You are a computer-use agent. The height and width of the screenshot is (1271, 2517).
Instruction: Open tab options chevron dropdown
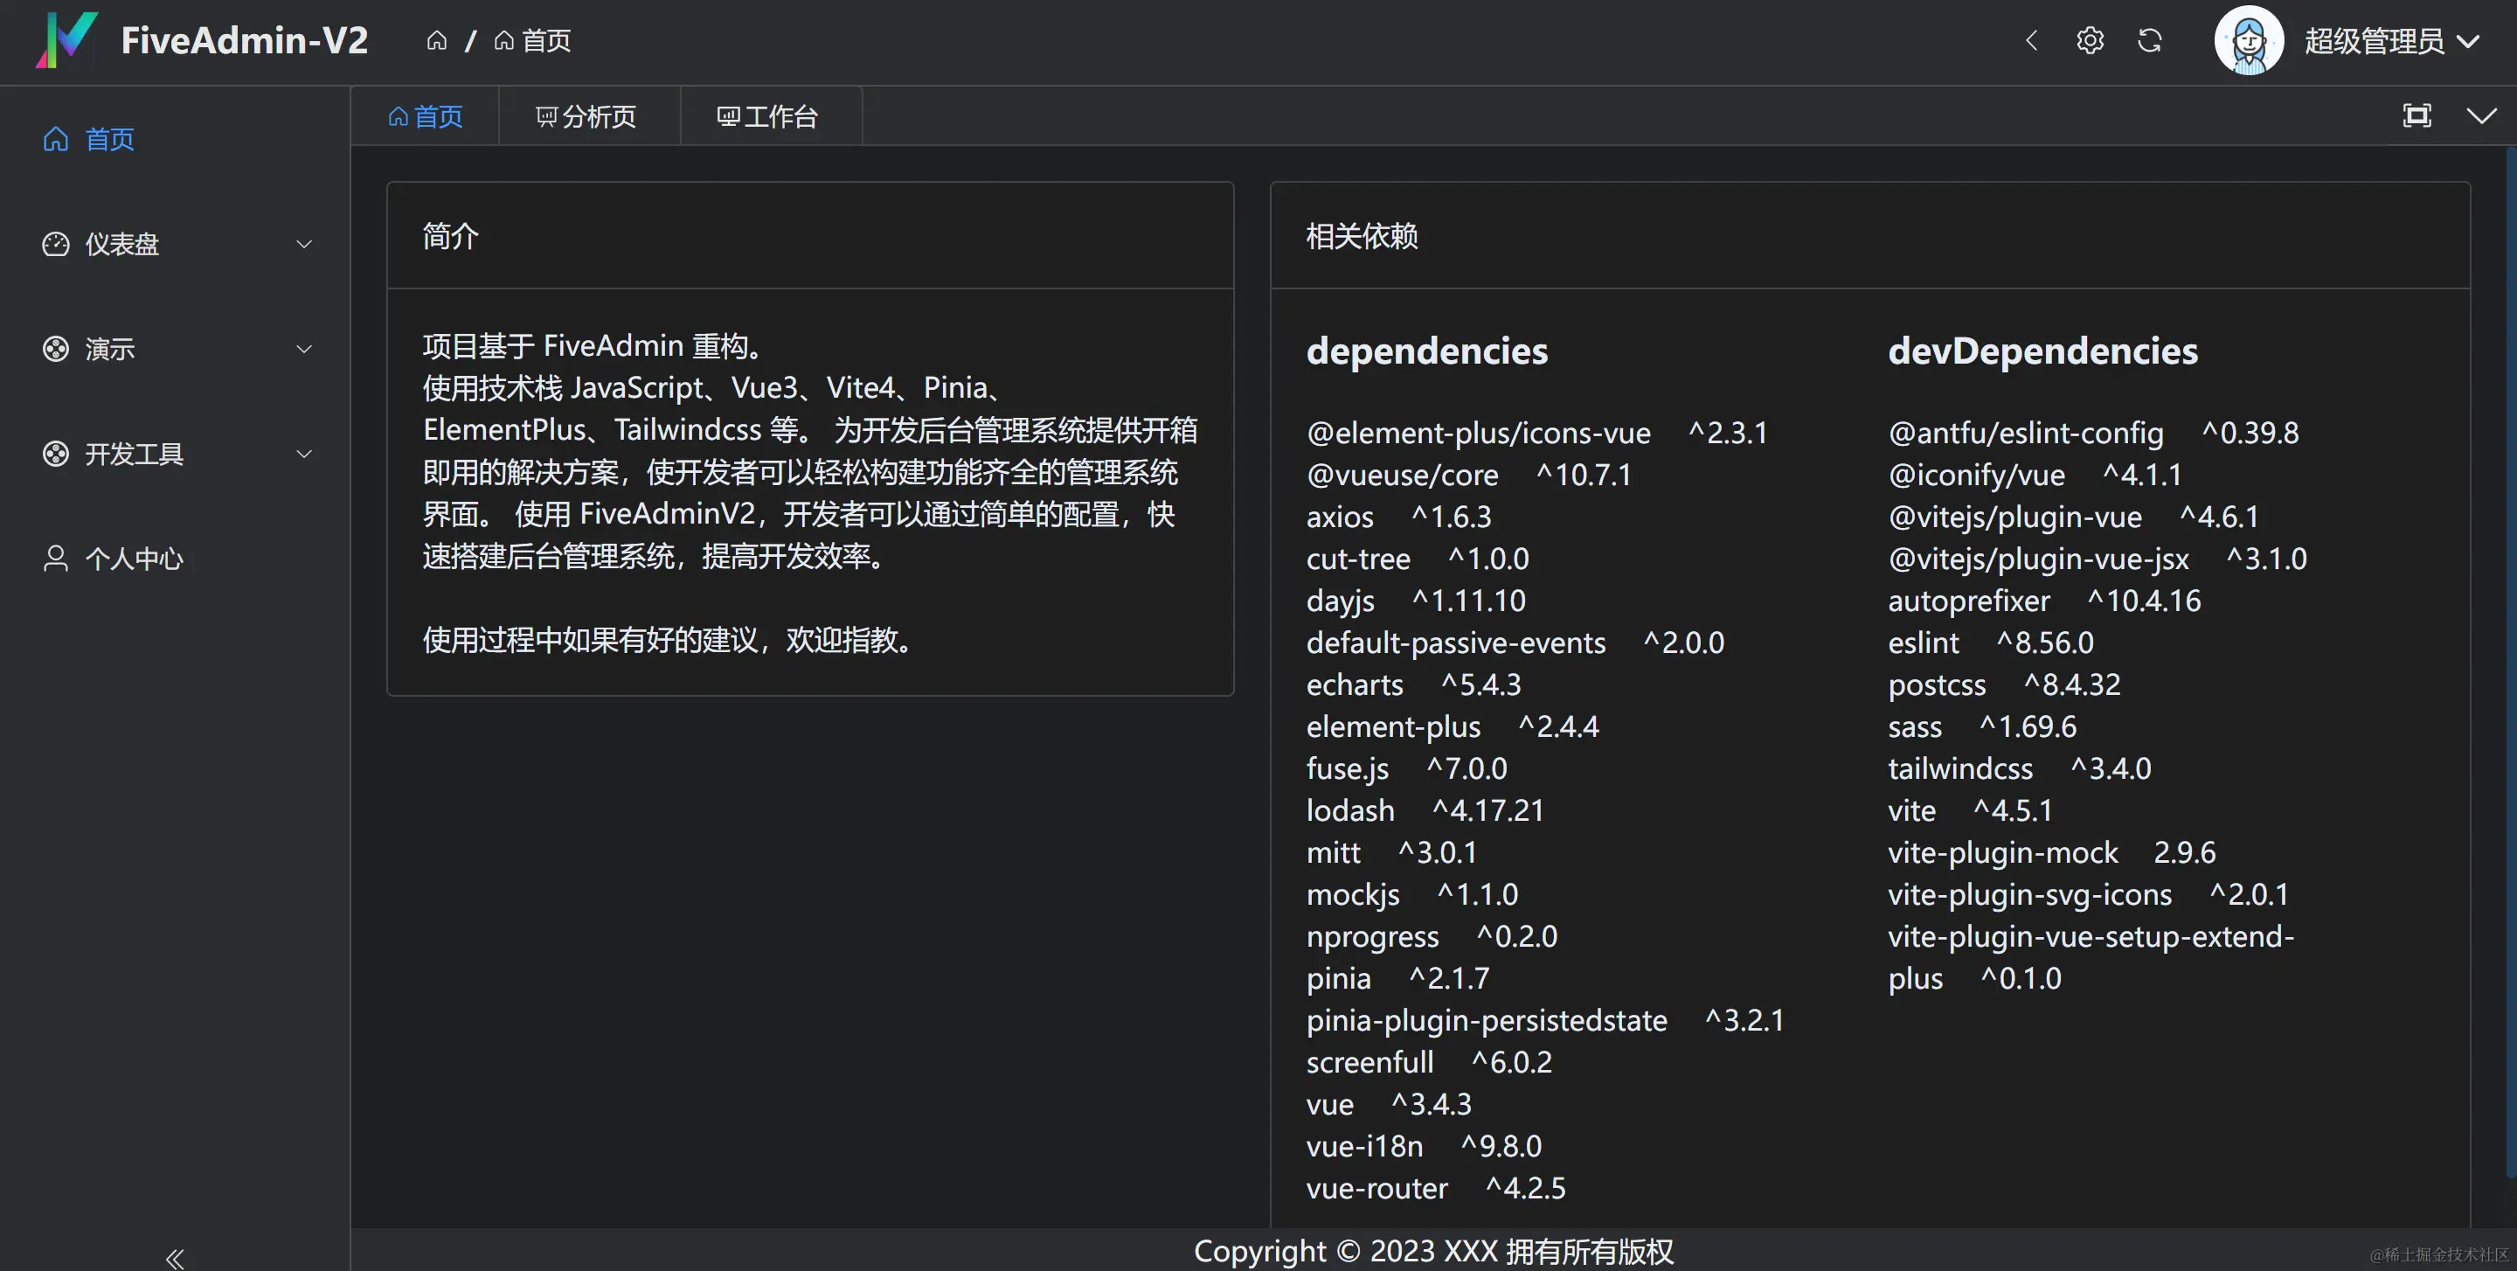[2481, 116]
